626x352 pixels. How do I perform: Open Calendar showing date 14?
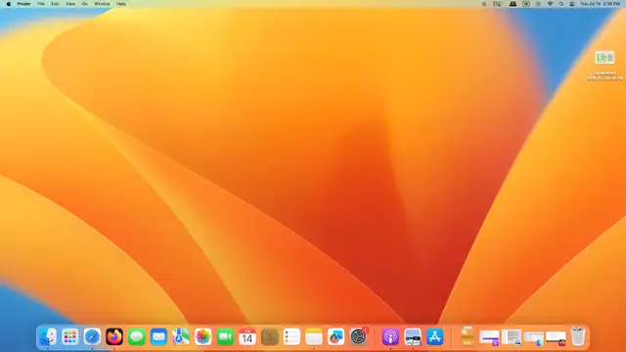tap(247, 336)
